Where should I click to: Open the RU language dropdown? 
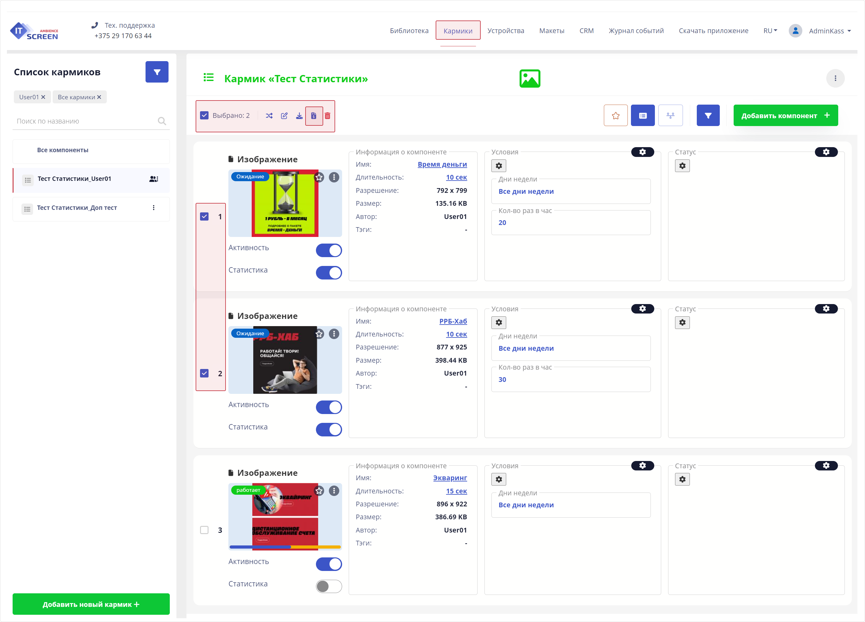tap(770, 31)
